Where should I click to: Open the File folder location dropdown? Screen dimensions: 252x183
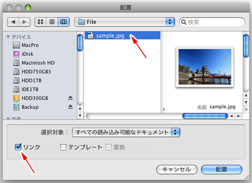tap(124, 22)
